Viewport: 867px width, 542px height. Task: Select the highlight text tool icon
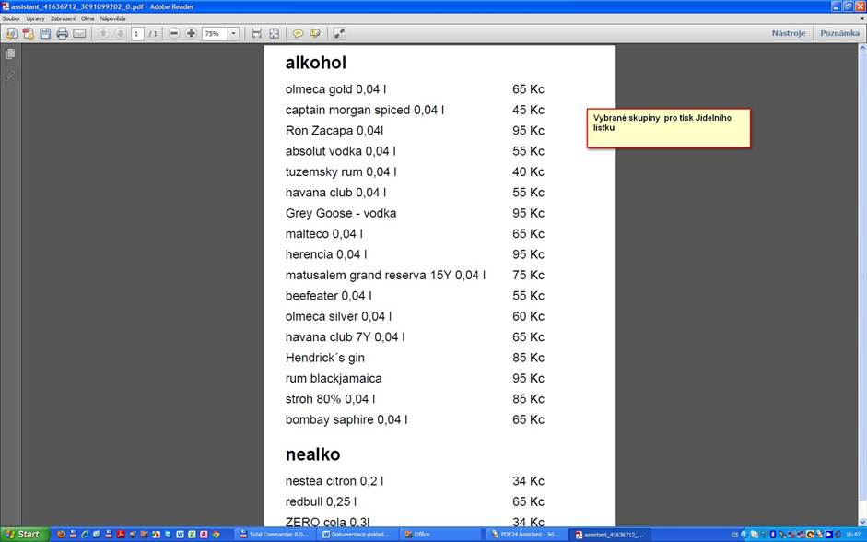coord(315,34)
